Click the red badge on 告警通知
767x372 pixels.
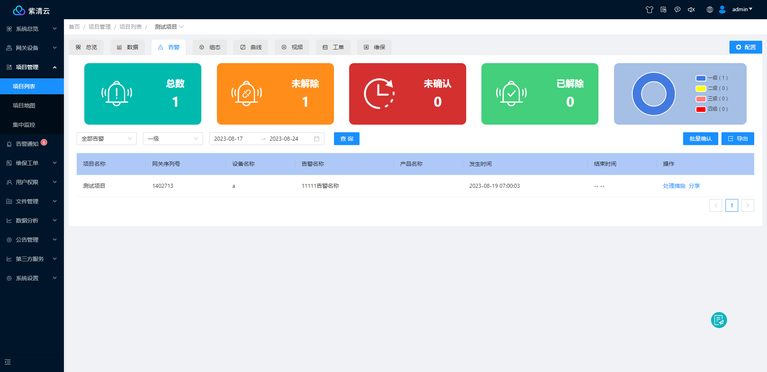(x=44, y=142)
